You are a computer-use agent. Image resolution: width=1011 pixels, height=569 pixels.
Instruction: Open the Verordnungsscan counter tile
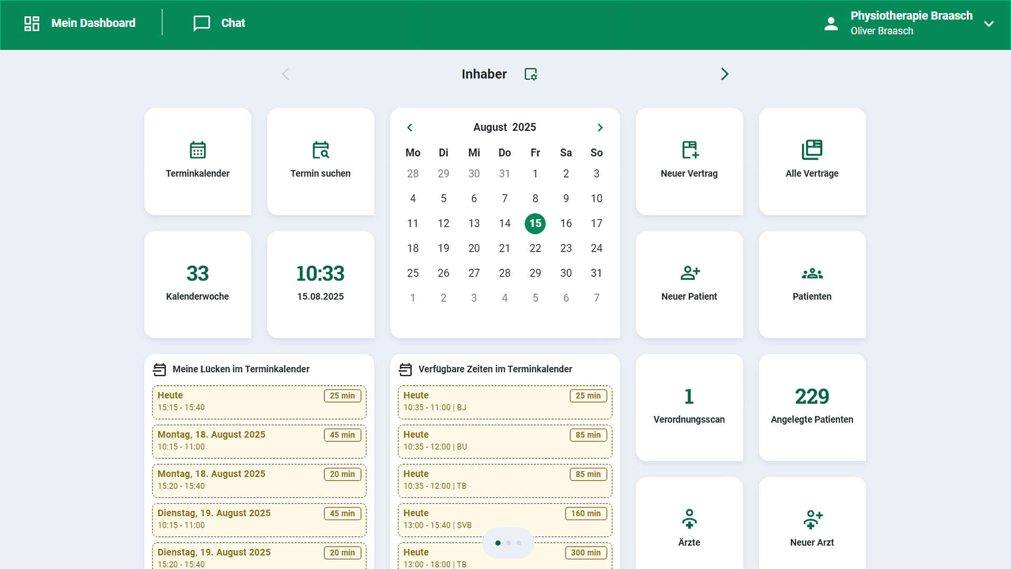click(689, 407)
